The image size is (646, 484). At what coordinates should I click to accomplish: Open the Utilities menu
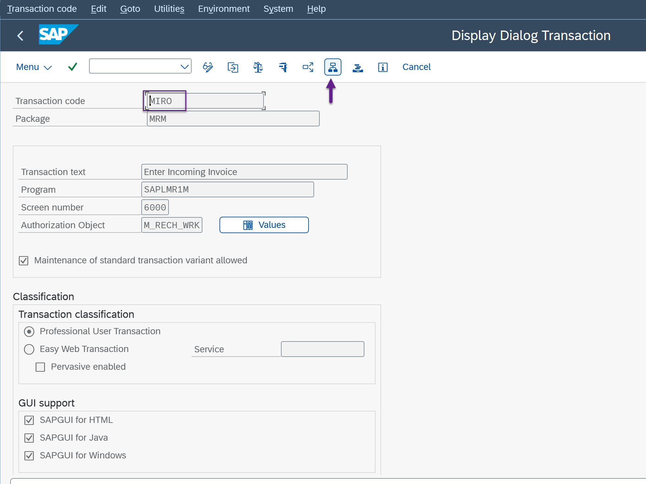[169, 9]
